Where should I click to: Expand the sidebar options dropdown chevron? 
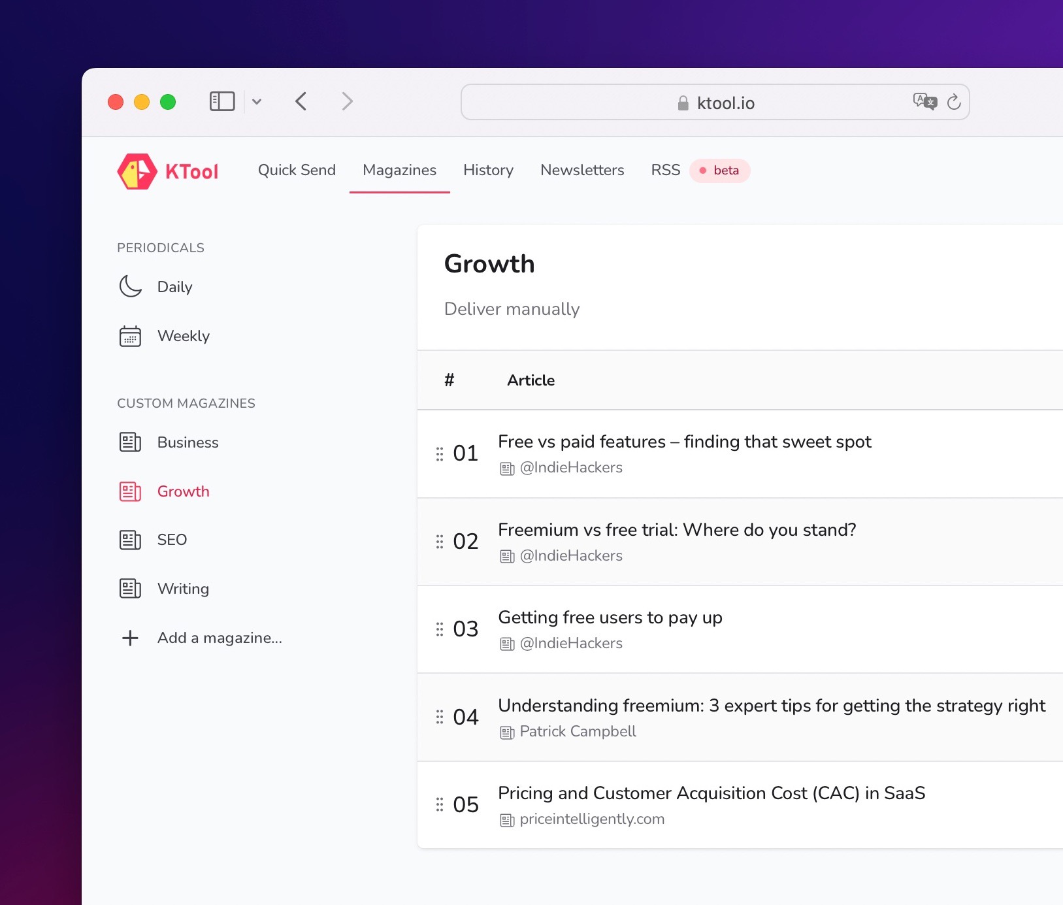click(x=257, y=101)
